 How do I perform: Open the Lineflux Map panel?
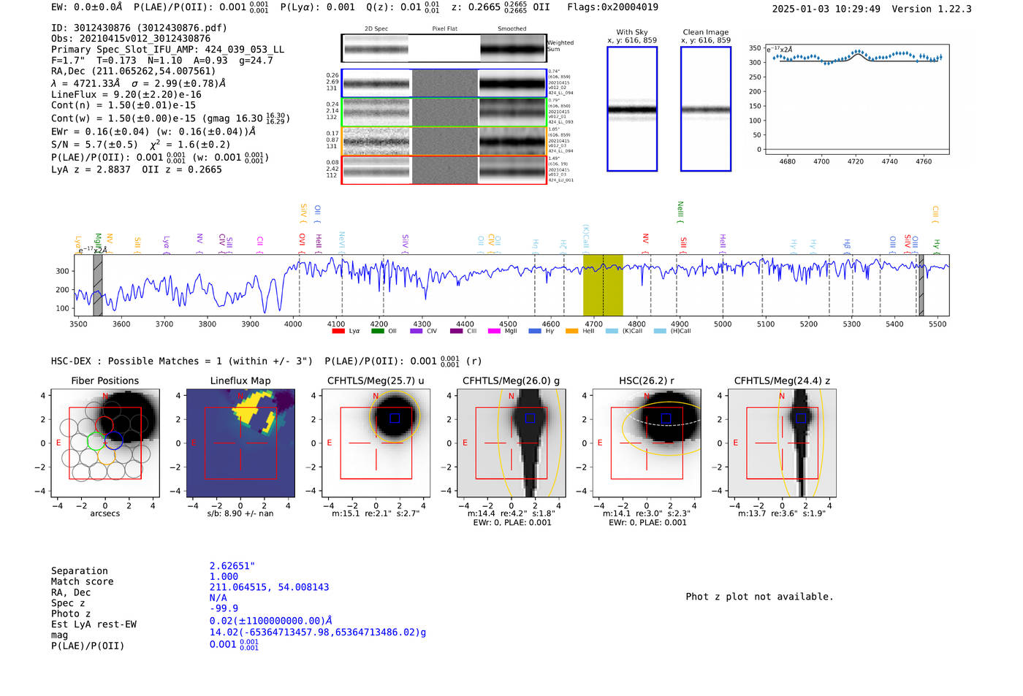(240, 443)
